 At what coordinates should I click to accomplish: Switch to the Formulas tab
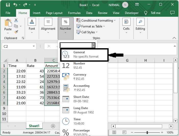tap(74, 13)
